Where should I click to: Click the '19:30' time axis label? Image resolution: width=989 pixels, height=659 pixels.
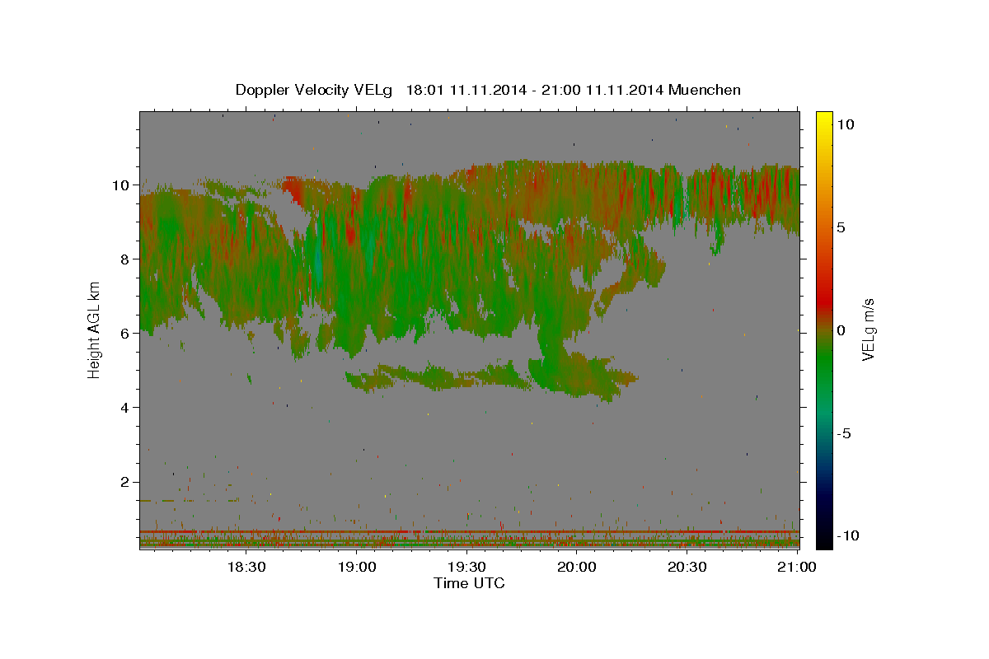point(466,567)
